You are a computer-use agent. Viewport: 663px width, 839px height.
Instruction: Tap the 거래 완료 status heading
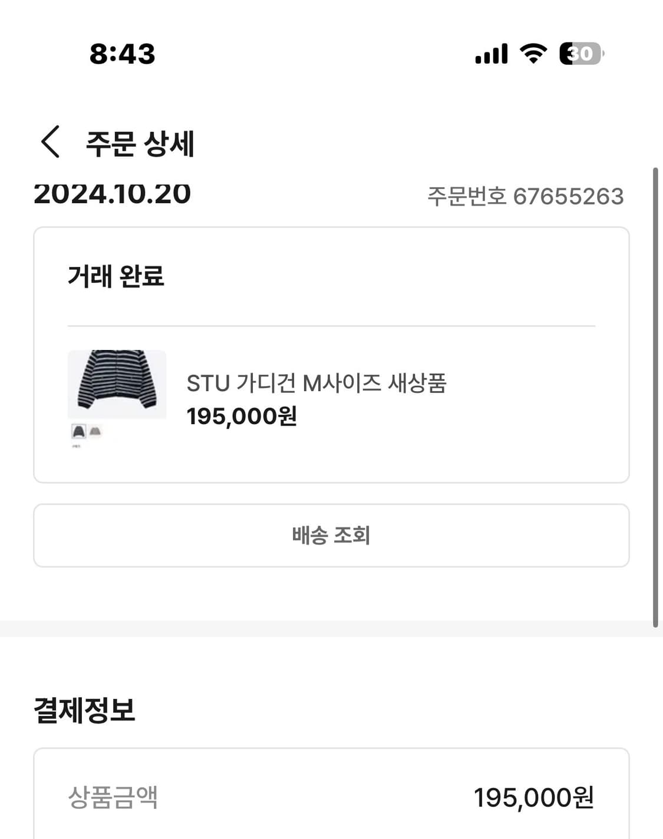pyautogui.click(x=116, y=276)
